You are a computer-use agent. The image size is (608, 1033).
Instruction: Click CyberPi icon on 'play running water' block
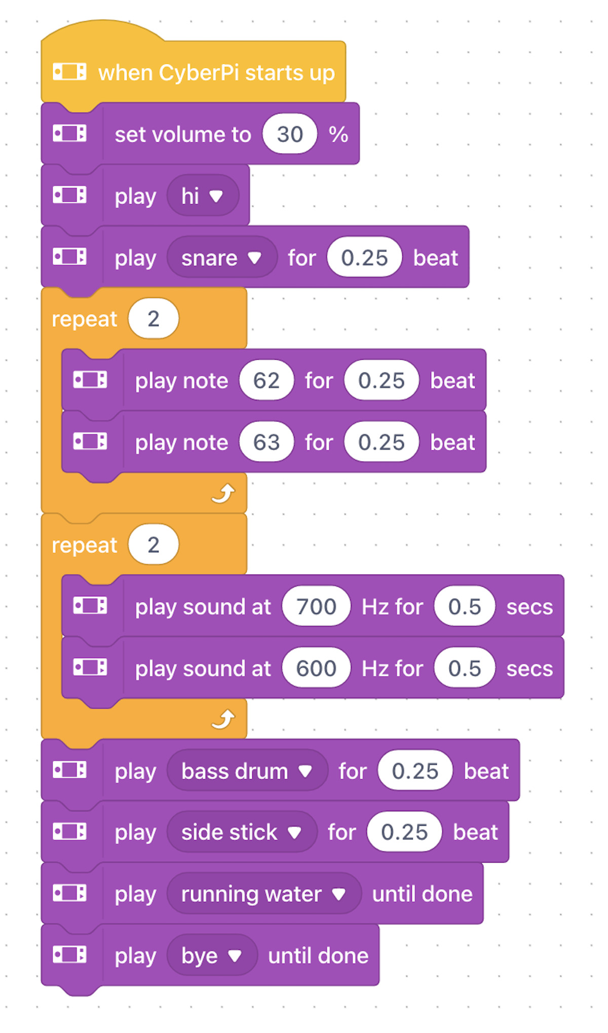click(69, 893)
